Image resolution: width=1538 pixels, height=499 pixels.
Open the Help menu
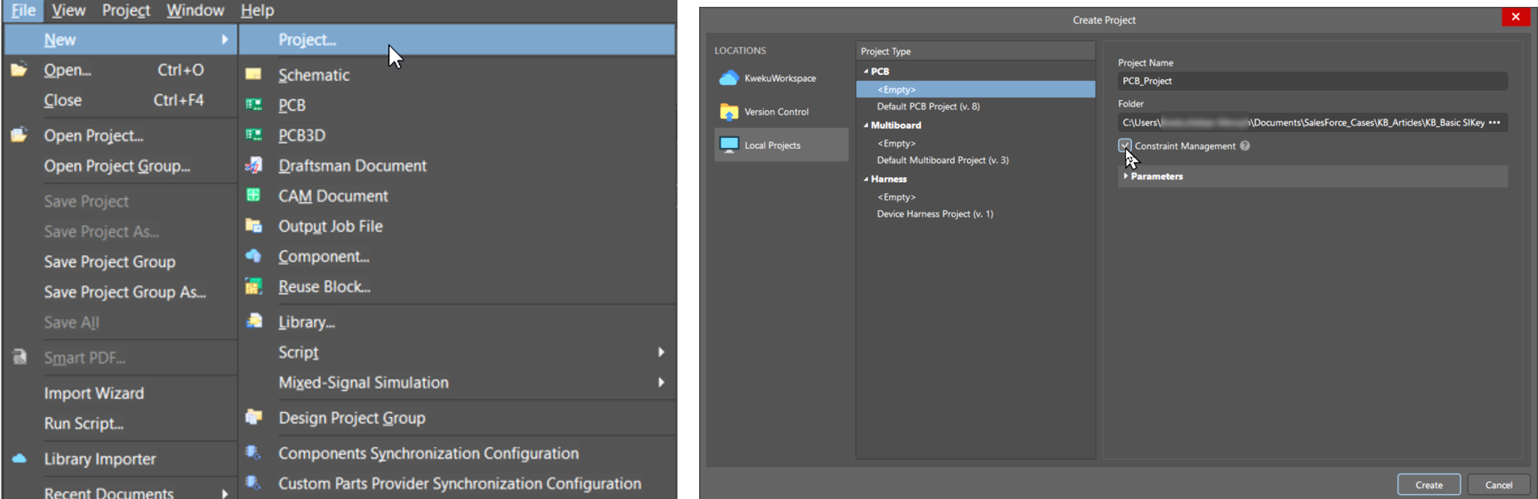click(257, 10)
